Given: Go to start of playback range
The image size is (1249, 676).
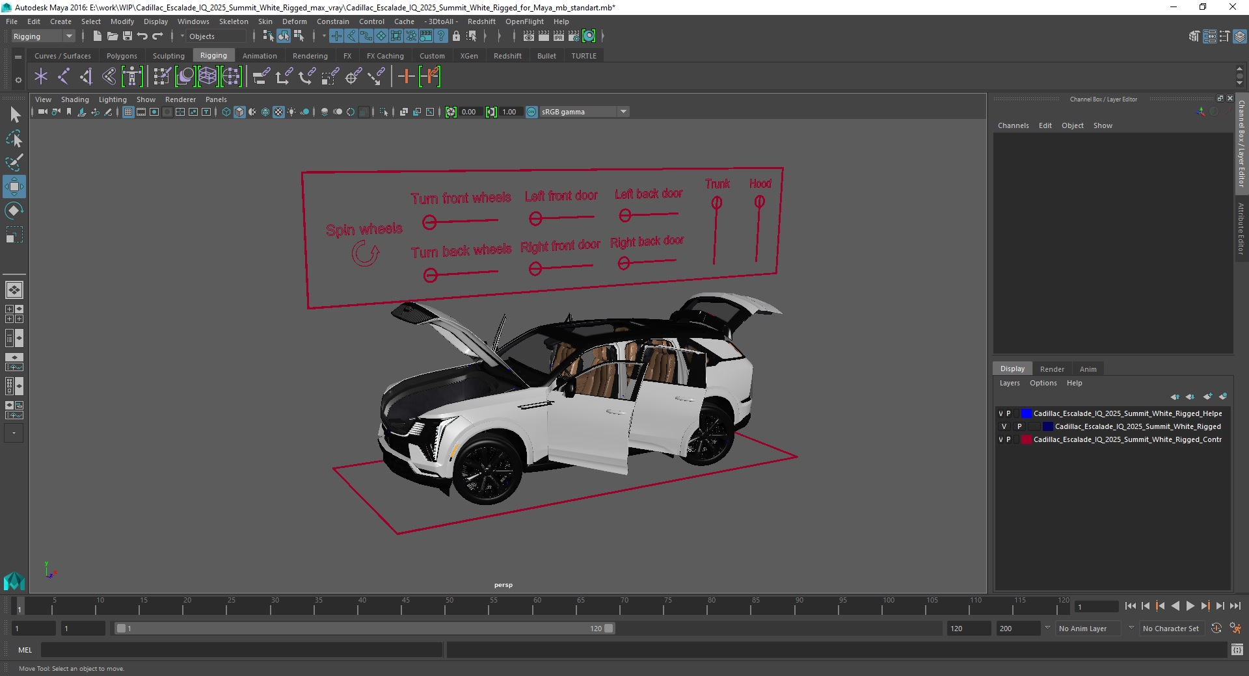Looking at the screenshot, I should [x=1131, y=606].
